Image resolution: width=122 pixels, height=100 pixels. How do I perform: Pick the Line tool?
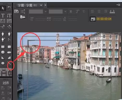point(9,63)
